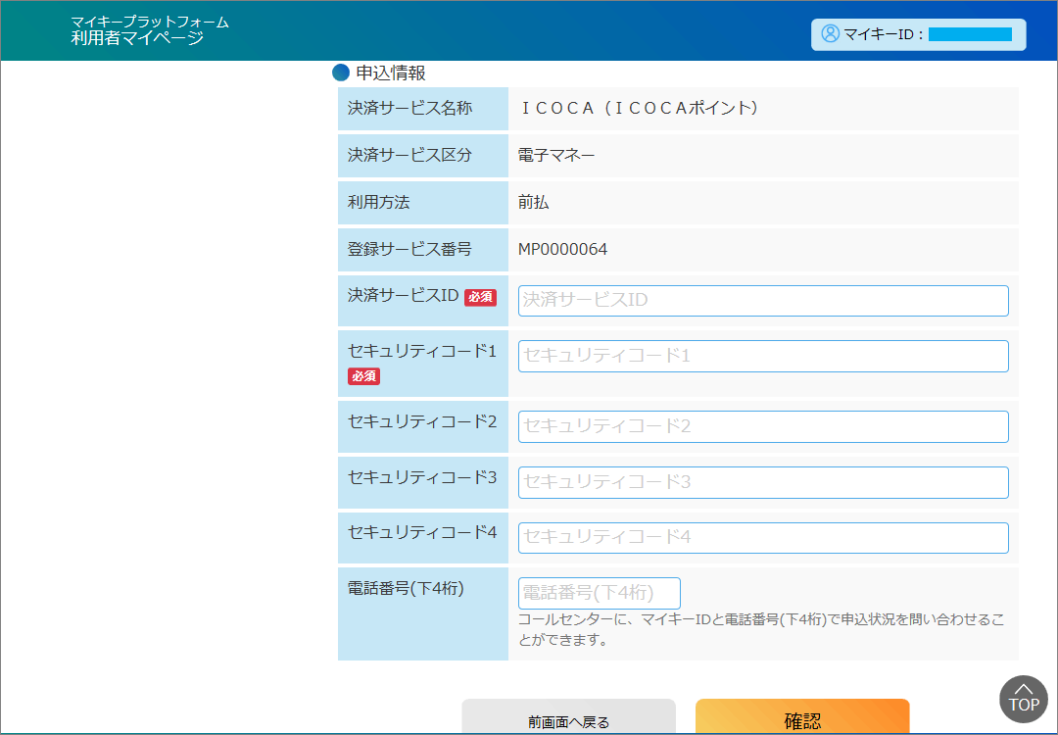The height and width of the screenshot is (735, 1058).
Task: Click the マイキーID badge in the header
Action: coord(918,34)
